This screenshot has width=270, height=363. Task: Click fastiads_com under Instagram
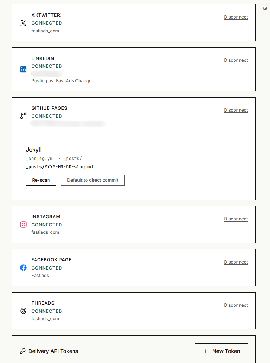click(x=45, y=232)
